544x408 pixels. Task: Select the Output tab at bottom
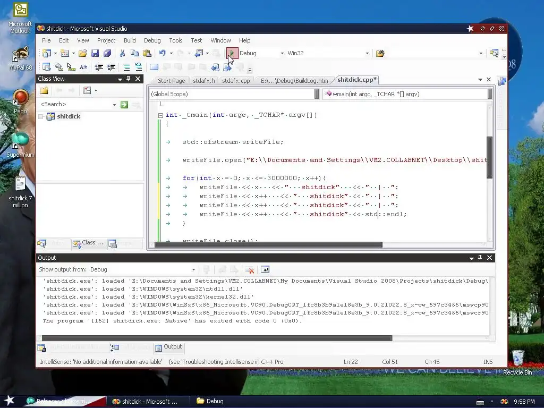(169, 347)
